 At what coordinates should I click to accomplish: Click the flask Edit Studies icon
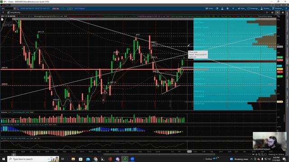pyautogui.click(x=222, y=9)
